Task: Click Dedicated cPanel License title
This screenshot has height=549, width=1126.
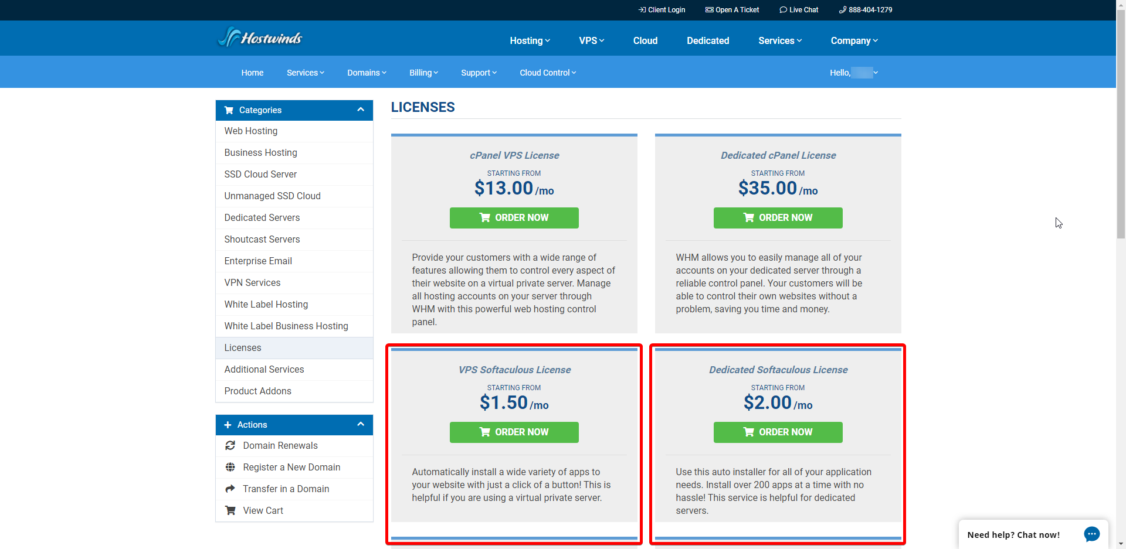Action: pyautogui.click(x=778, y=155)
